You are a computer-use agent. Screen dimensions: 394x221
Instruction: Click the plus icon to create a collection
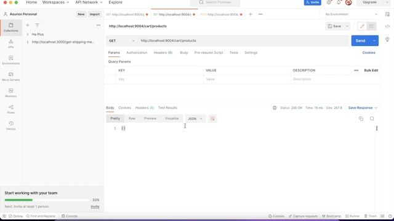point(28,25)
